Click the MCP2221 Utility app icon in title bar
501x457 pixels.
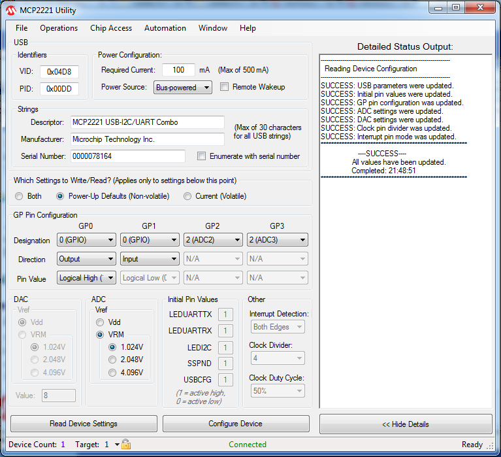pos(11,10)
